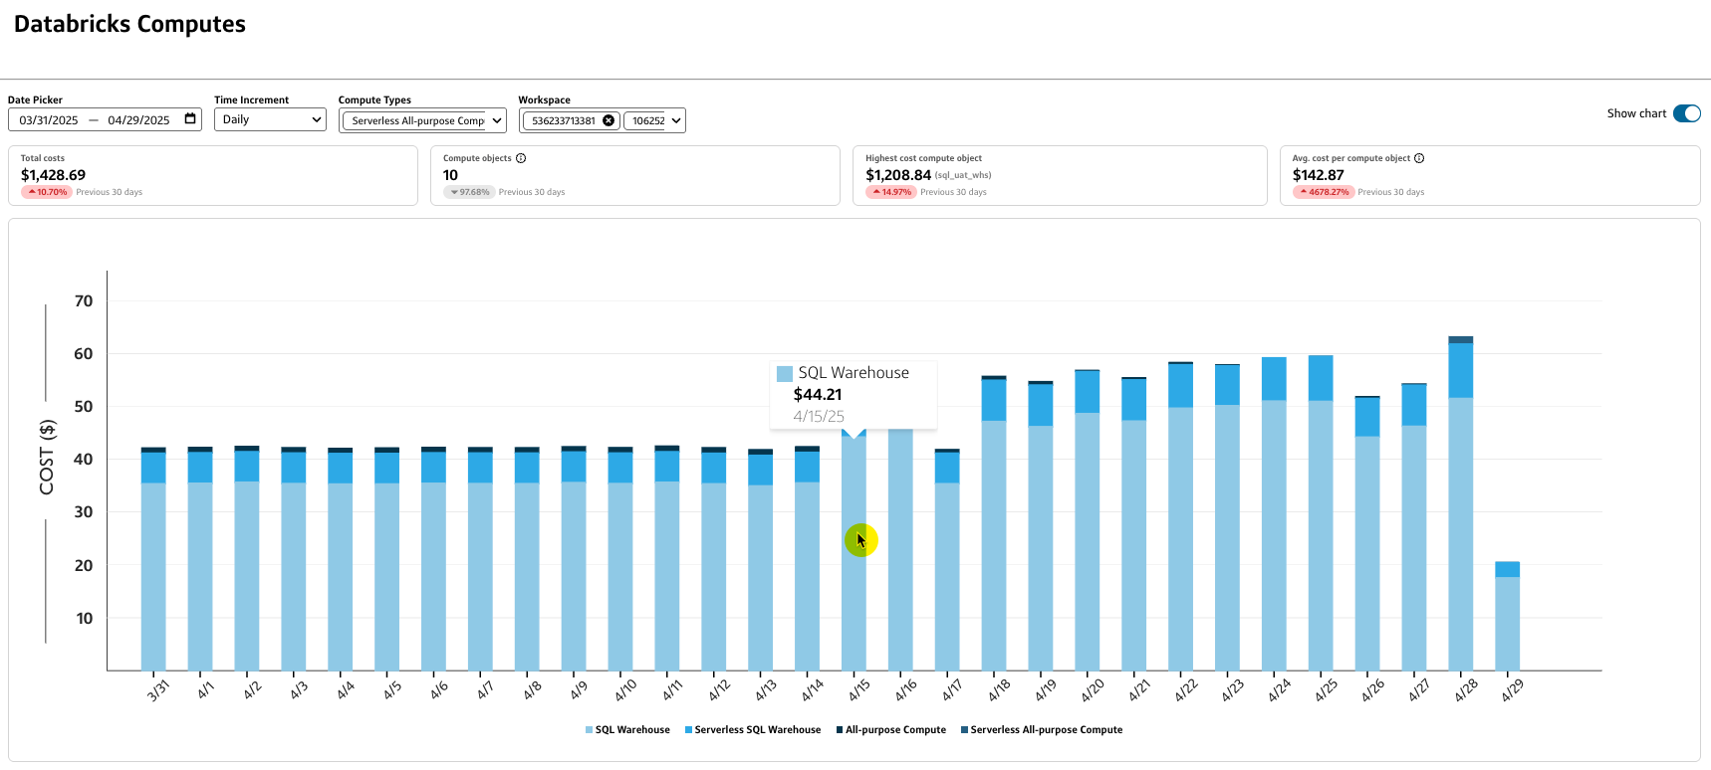1711x770 pixels.
Task: Toggle SQL Warehouse legend series
Action: tap(627, 730)
